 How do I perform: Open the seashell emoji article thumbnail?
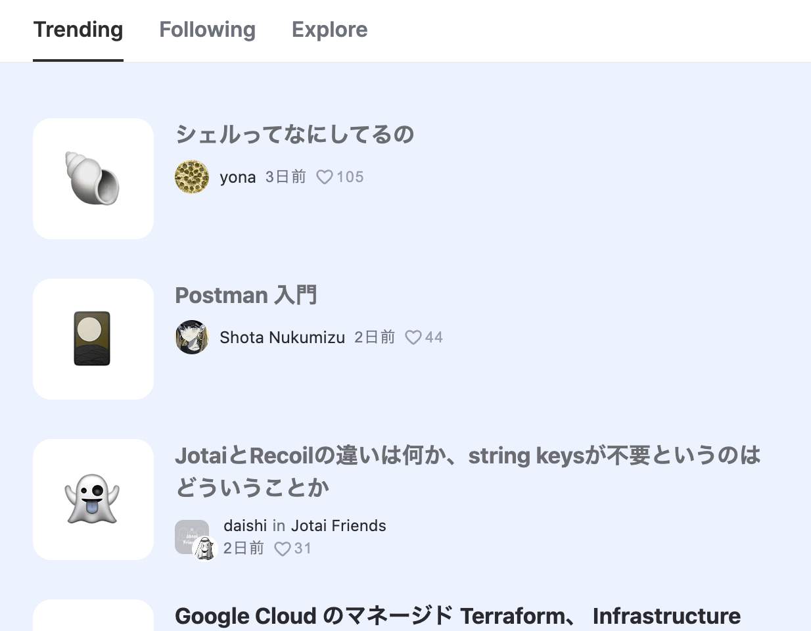coord(93,179)
